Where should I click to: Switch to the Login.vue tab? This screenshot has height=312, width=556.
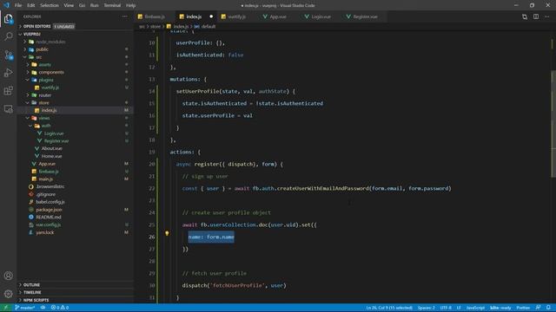pos(321,16)
